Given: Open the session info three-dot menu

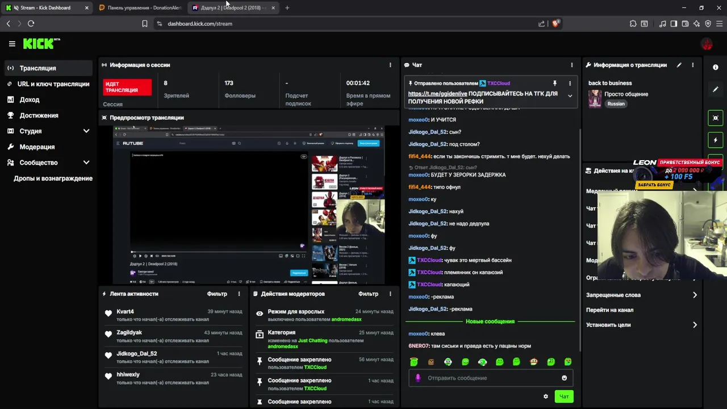Looking at the screenshot, I should point(390,65).
